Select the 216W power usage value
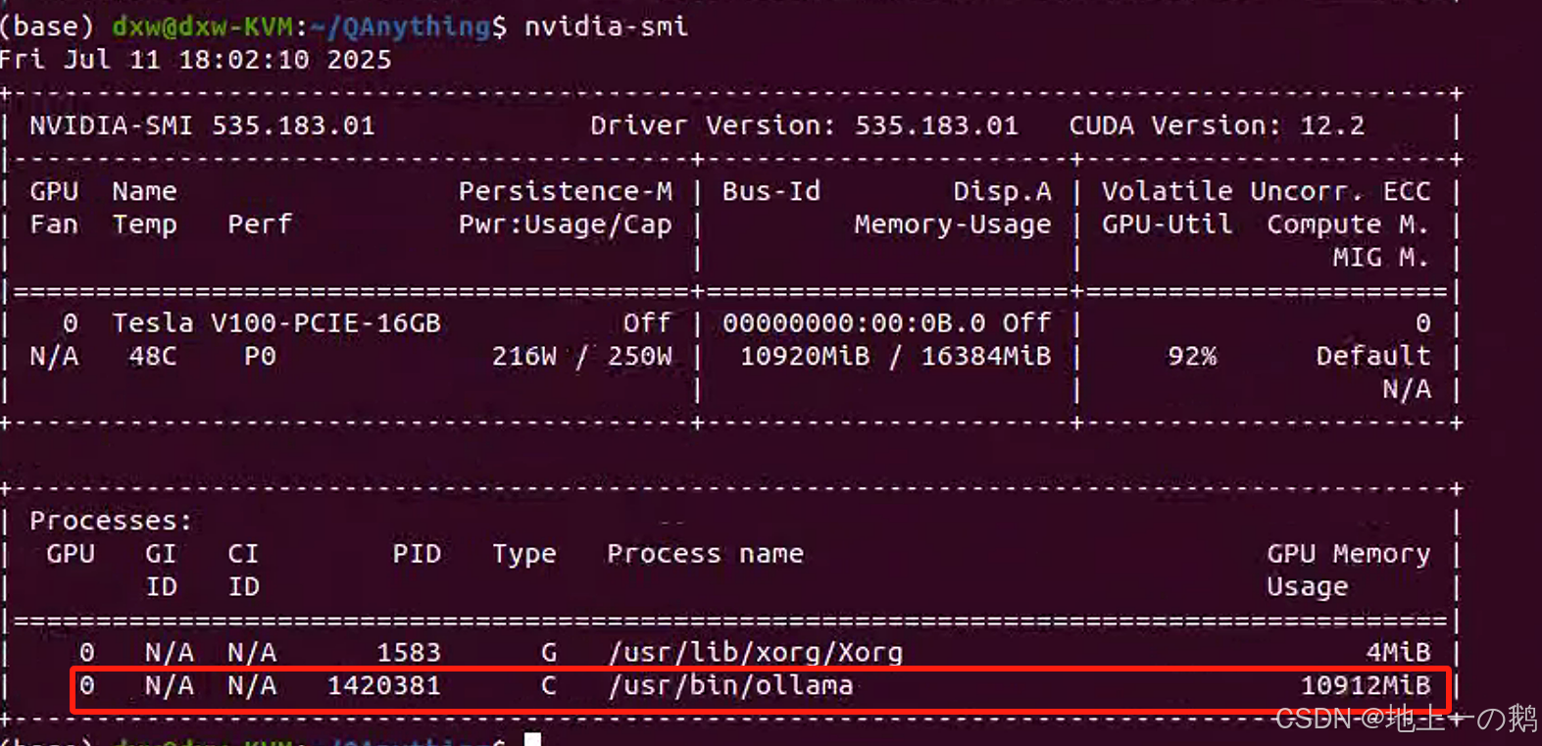Viewport: 1542px width, 746px height. pyautogui.click(x=524, y=356)
